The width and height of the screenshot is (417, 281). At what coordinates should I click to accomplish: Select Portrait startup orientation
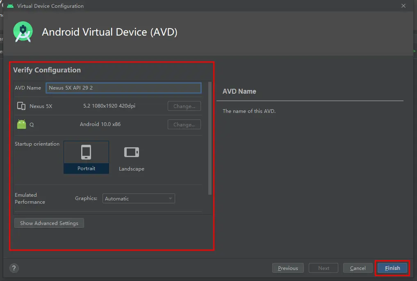pos(86,157)
